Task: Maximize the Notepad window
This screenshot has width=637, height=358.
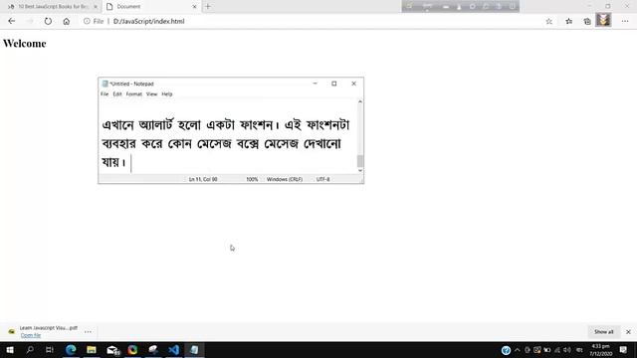Action: (334, 84)
